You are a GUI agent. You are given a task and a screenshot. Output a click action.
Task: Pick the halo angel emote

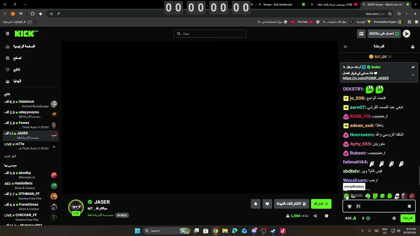click(375, 196)
